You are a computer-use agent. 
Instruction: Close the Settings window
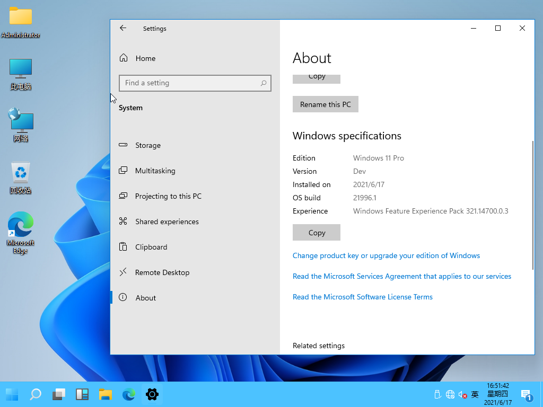point(522,28)
